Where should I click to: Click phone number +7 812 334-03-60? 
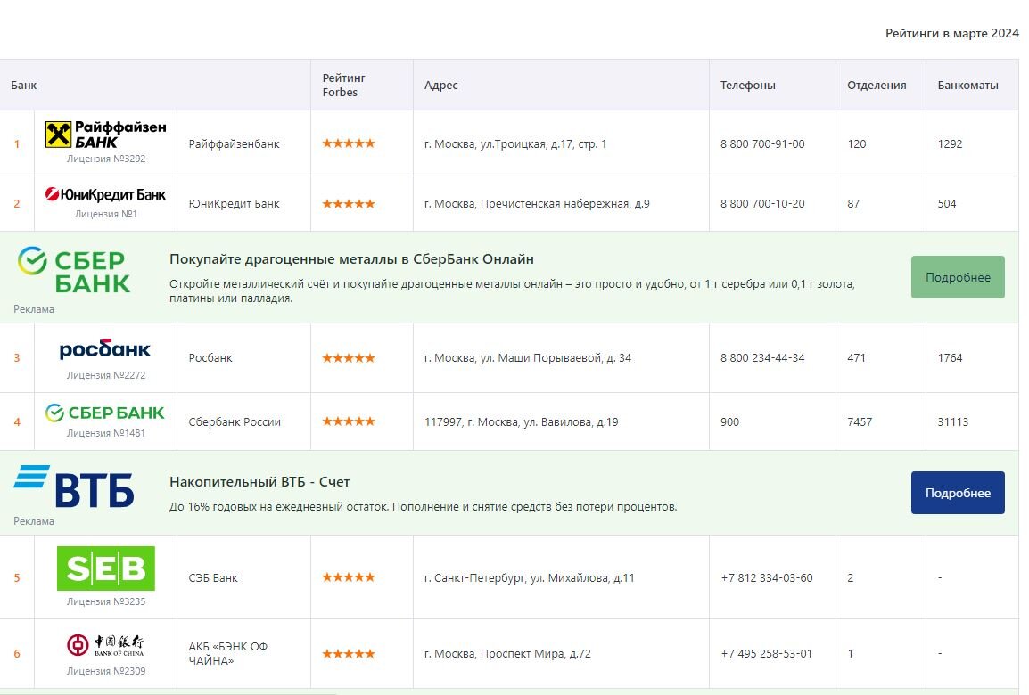[x=767, y=578]
